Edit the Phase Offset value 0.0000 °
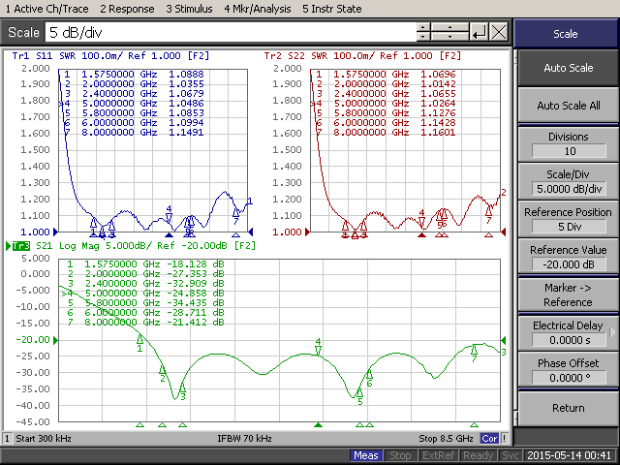This screenshot has height=465, width=620. (569, 378)
